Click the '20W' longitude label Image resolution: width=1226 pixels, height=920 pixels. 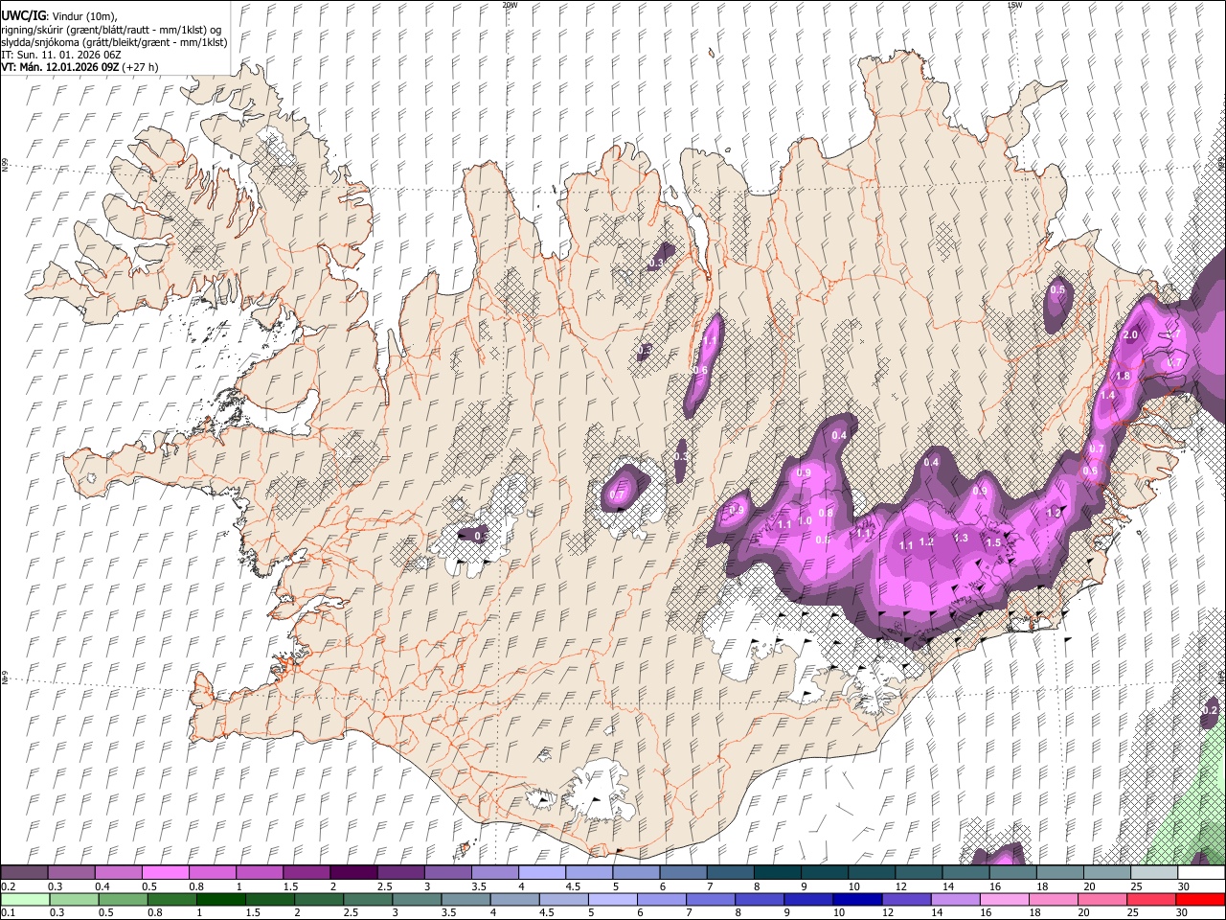click(x=510, y=5)
